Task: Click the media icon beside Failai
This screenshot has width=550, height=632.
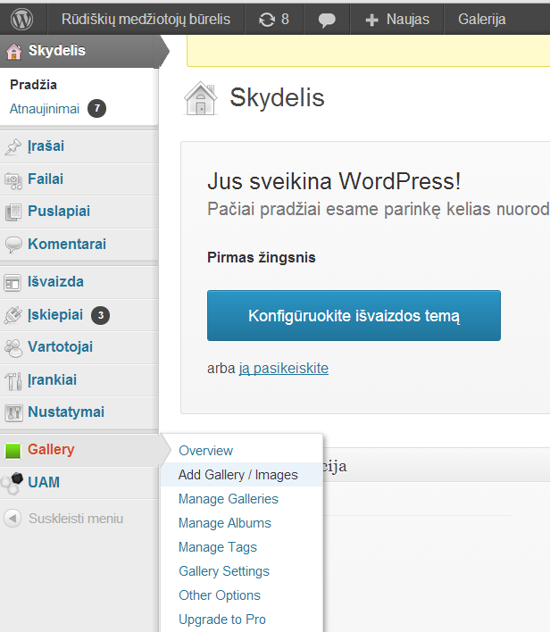Action: point(12,180)
